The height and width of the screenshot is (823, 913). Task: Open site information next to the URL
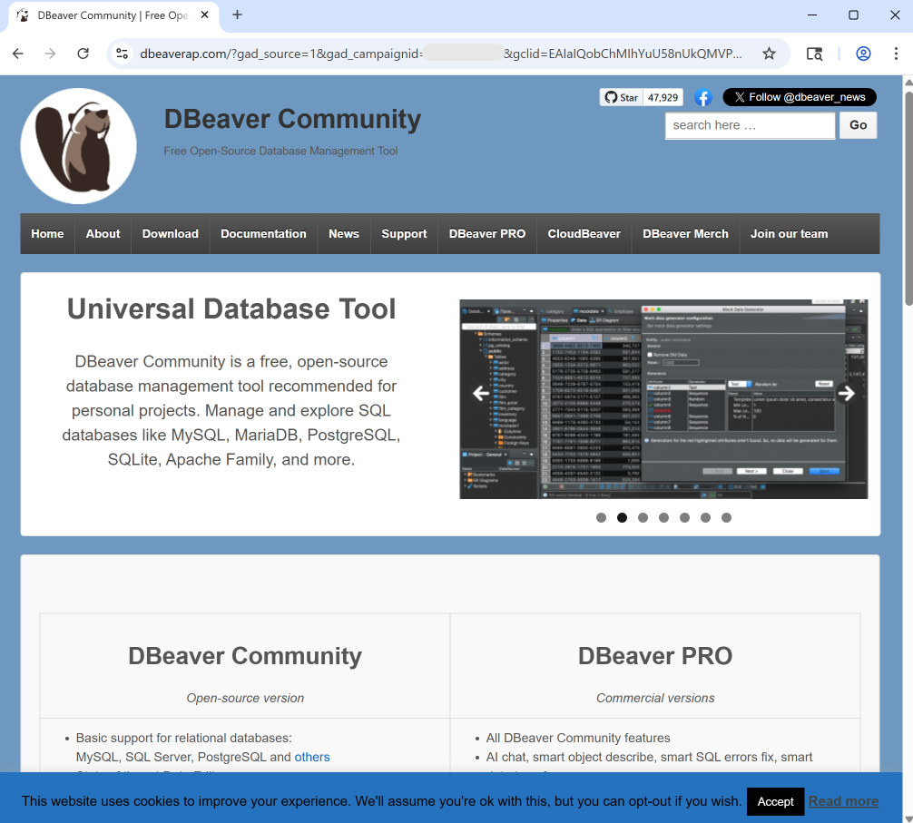[x=122, y=54]
